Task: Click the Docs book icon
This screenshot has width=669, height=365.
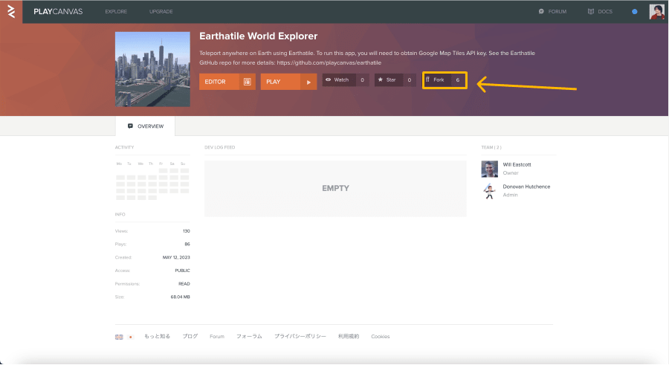Action: pyautogui.click(x=591, y=12)
